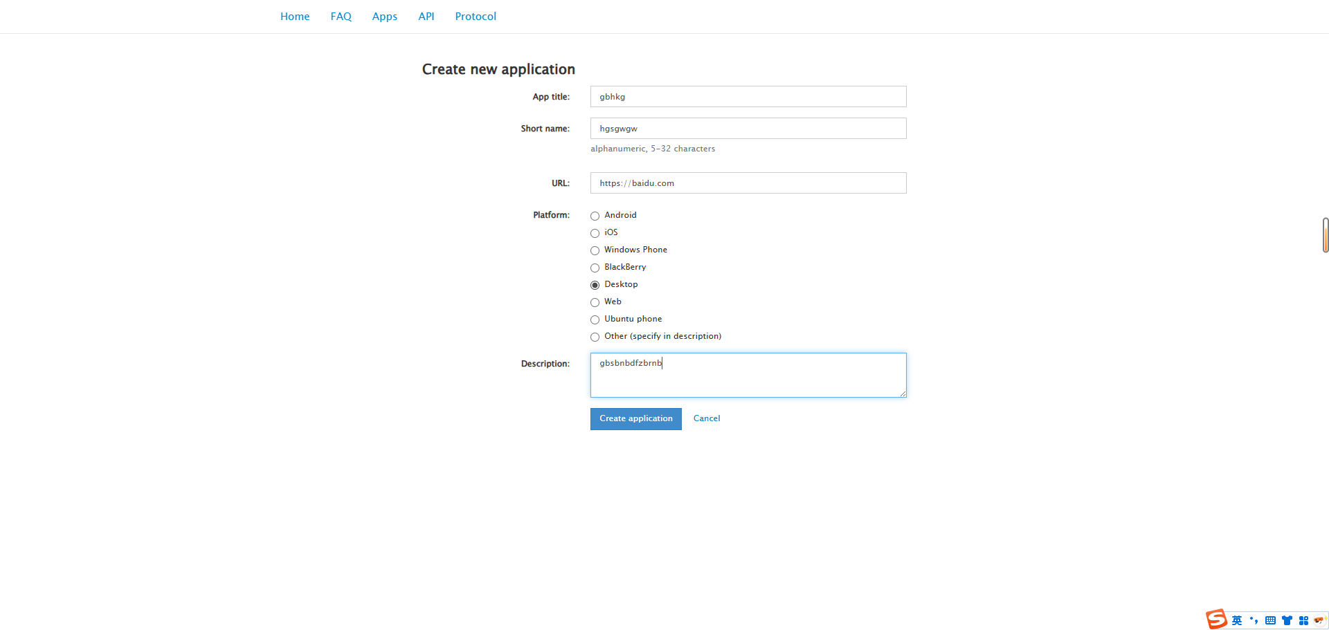Open the soft keyboard icon in IME bar

(x=1270, y=620)
